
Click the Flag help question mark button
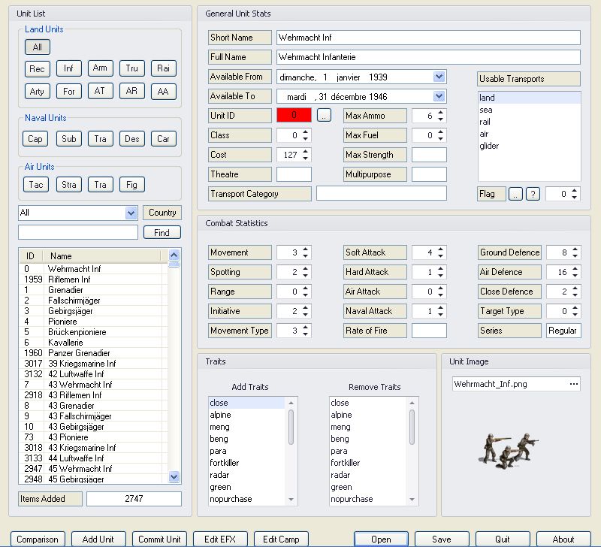coord(533,194)
